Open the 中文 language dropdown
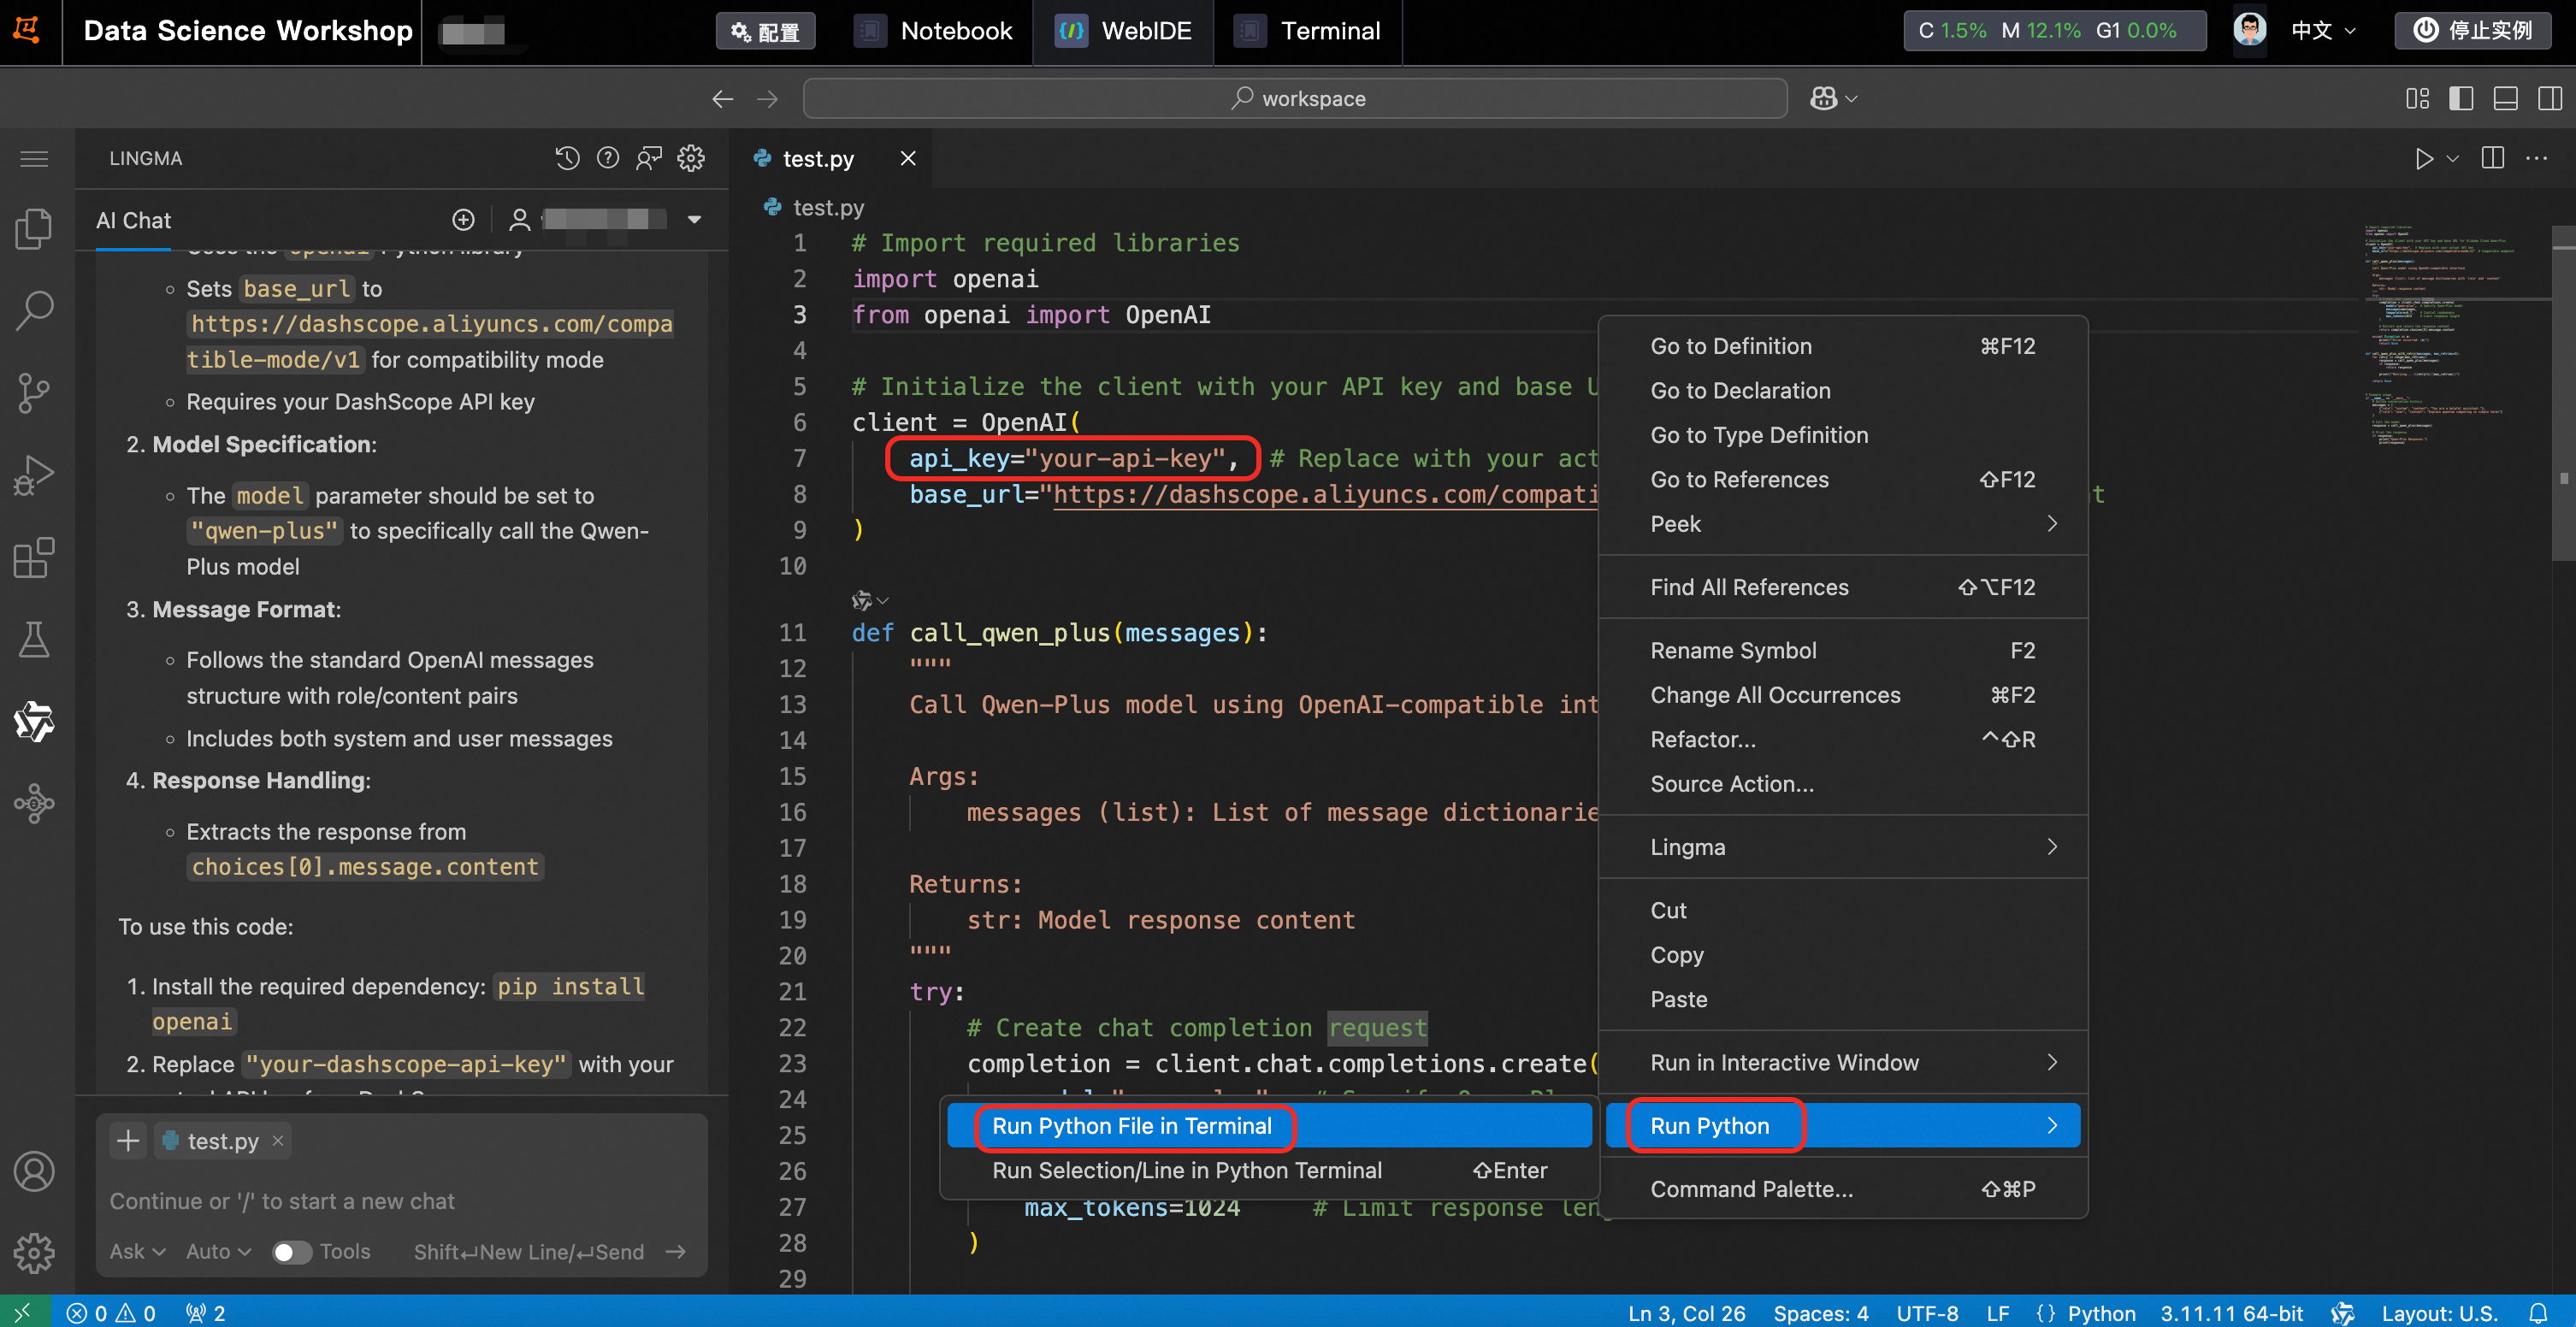The width and height of the screenshot is (2576, 1327). coord(2322,31)
